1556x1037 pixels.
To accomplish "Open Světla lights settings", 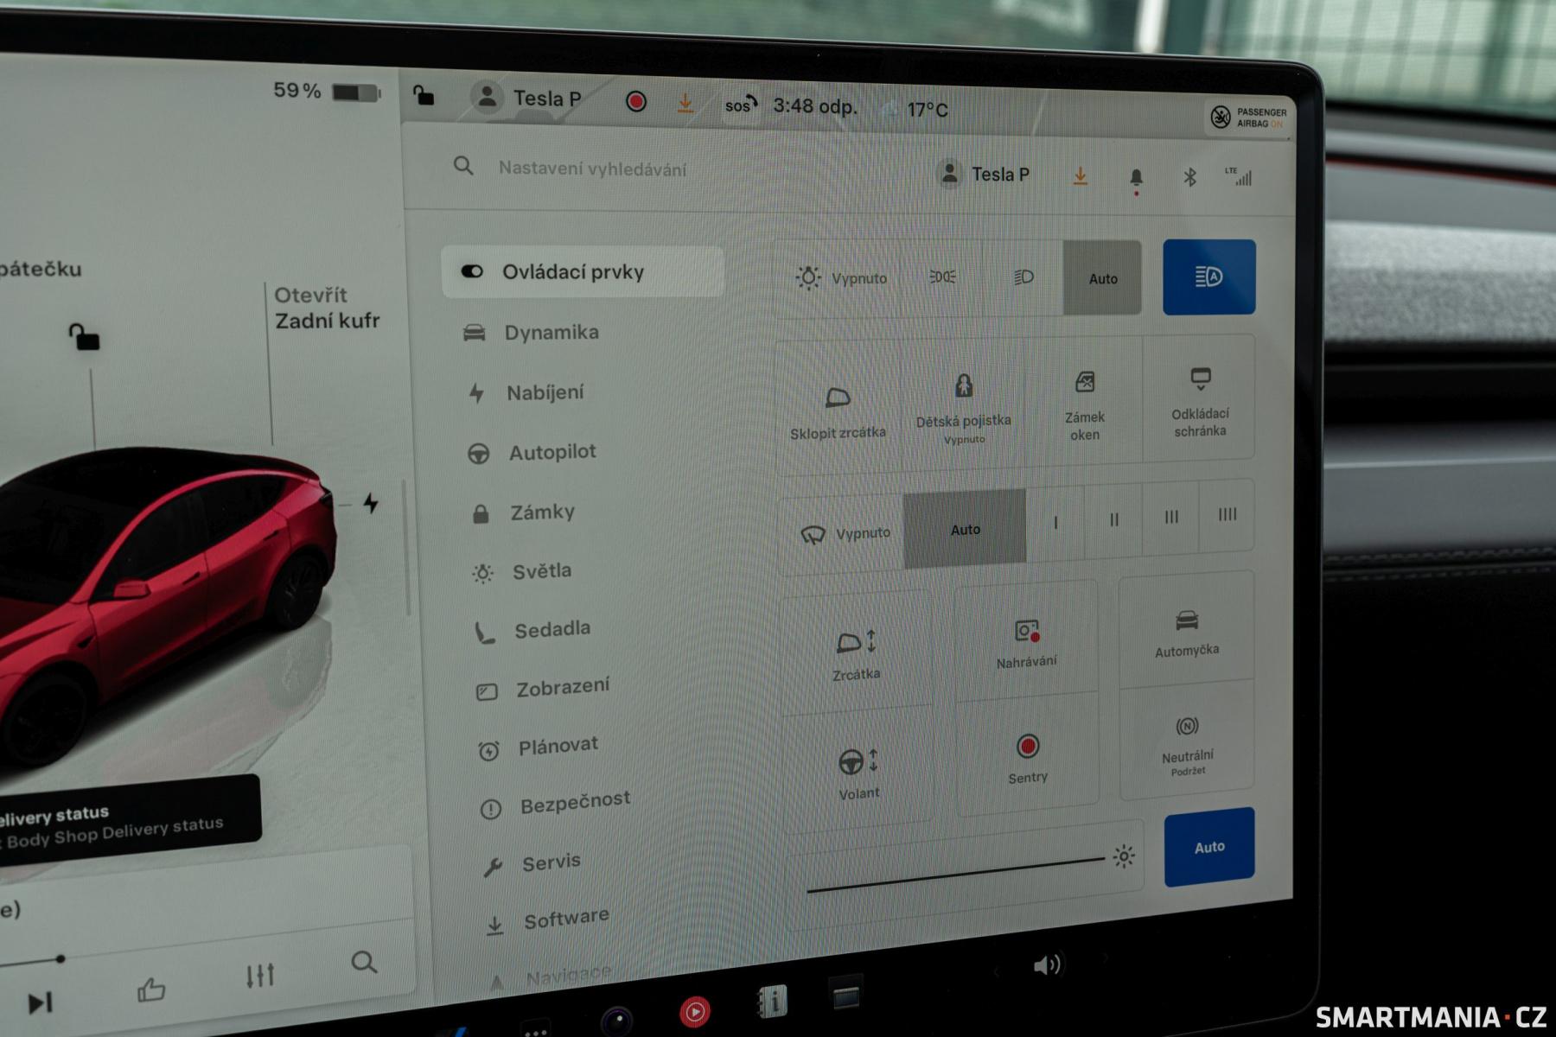I will [x=522, y=571].
